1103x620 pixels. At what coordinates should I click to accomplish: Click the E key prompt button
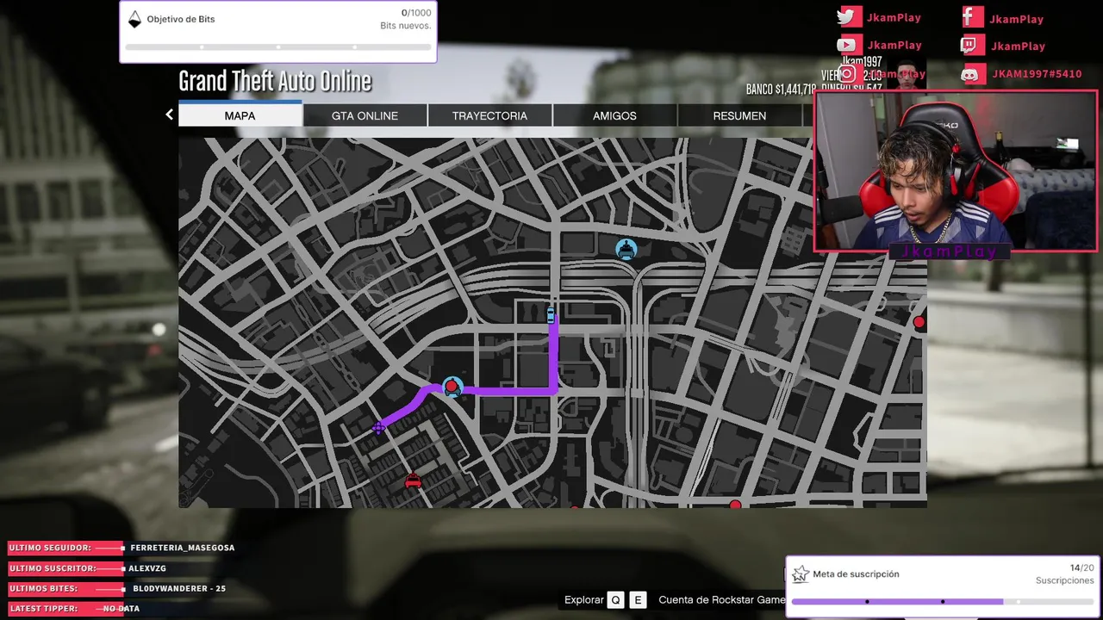pyautogui.click(x=638, y=600)
